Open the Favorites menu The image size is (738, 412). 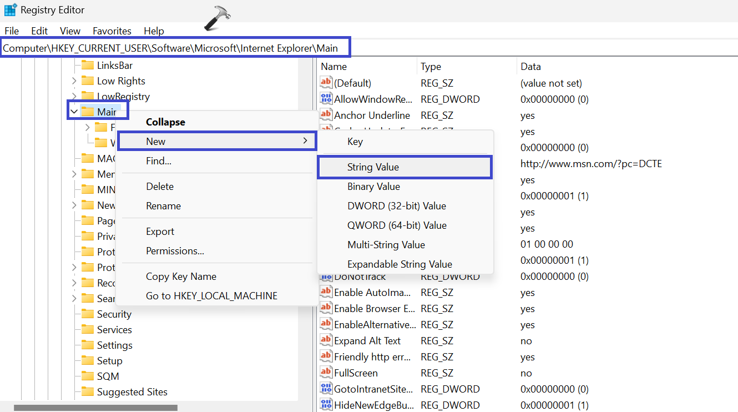[x=112, y=31]
